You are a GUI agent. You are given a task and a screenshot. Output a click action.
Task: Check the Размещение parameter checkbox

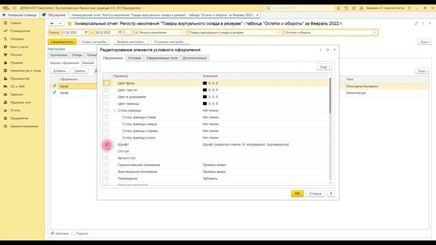pos(106,178)
